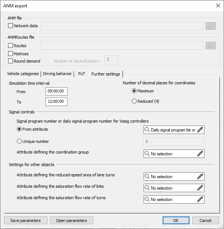
Task: Tick the Routes checkbox
Action: point(10,46)
